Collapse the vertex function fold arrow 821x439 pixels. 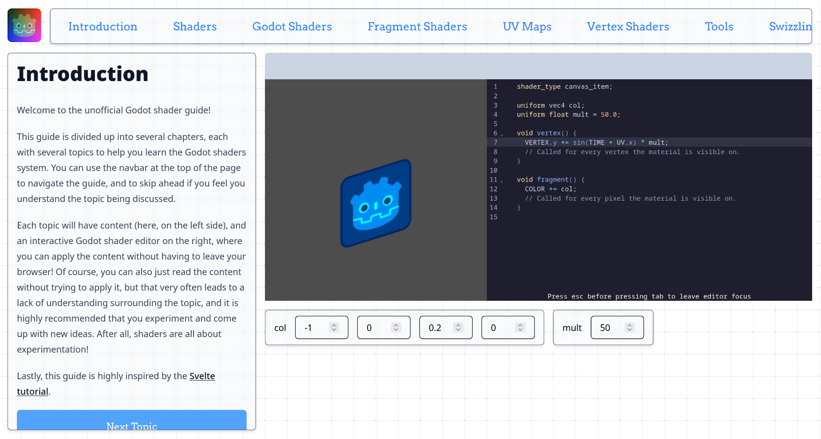pyautogui.click(x=502, y=134)
